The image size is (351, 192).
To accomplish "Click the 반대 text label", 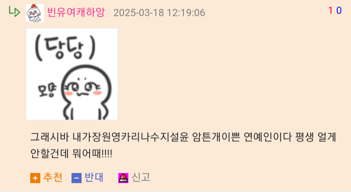I will tap(94, 177).
